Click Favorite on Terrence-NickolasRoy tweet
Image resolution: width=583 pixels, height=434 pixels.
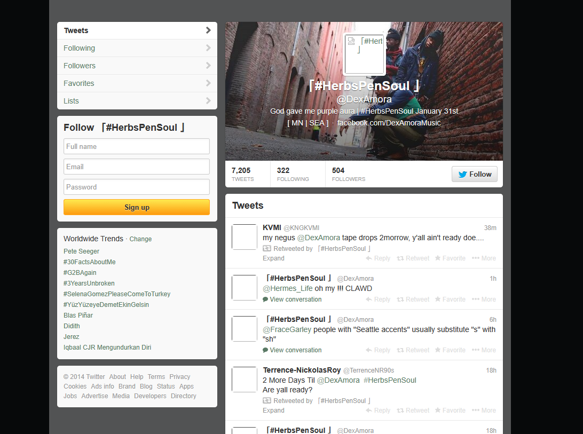tap(450, 410)
